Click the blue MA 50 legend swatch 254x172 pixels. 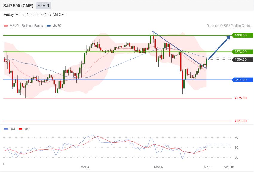click(48, 26)
